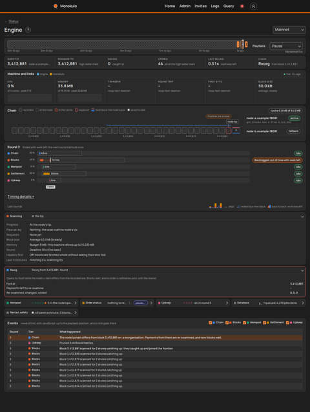Click the Chain tier blue dot in Round 3
The width and height of the screenshot is (310, 412).
click(8, 153)
